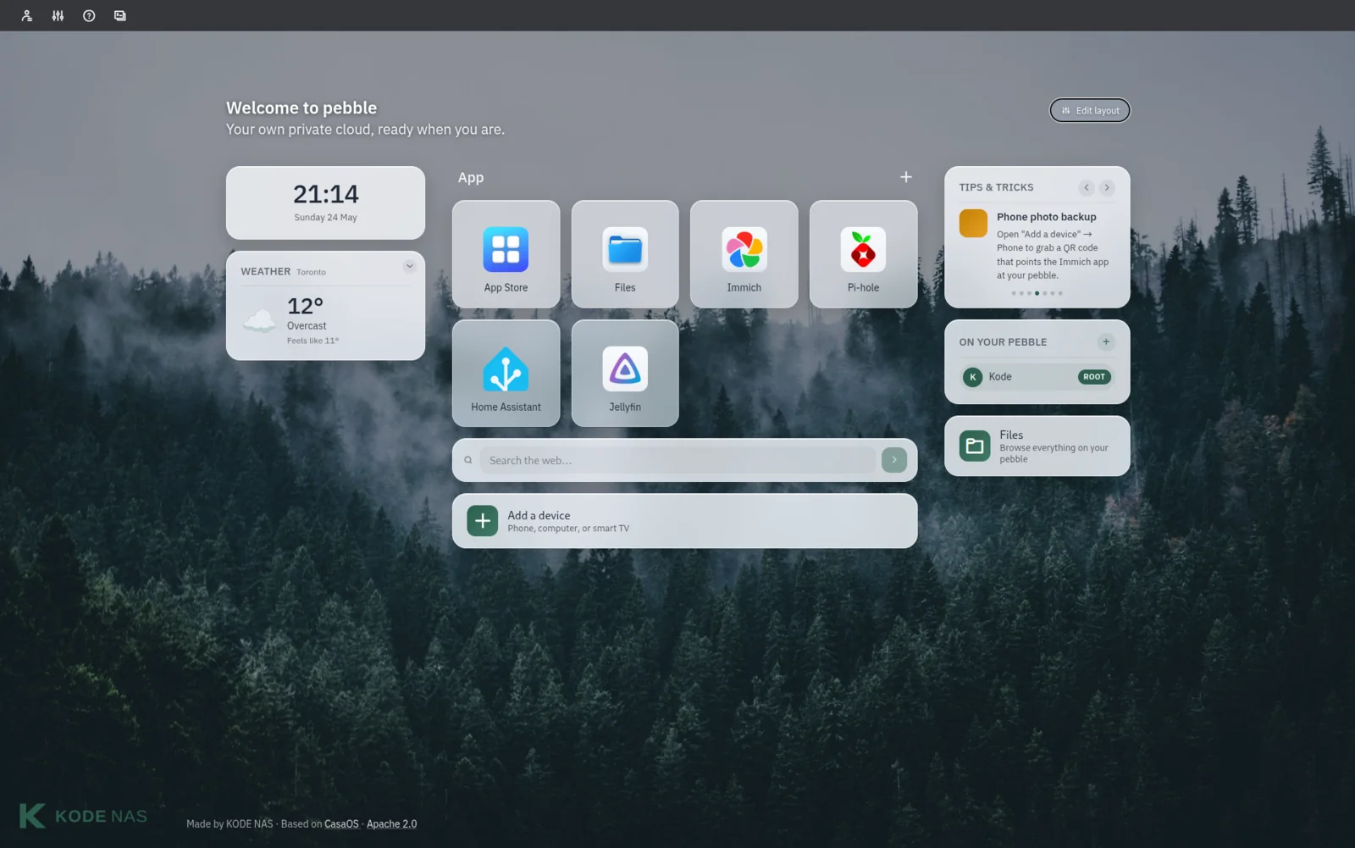The image size is (1355, 848).
Task: Click the search magnifier icon
Action: (x=468, y=460)
